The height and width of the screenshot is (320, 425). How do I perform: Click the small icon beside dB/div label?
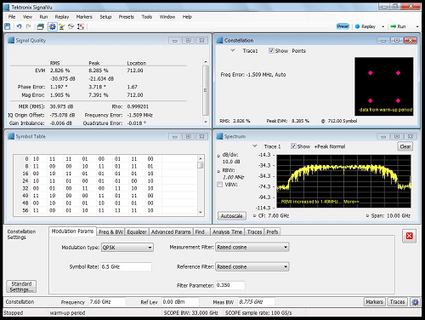coord(218,156)
